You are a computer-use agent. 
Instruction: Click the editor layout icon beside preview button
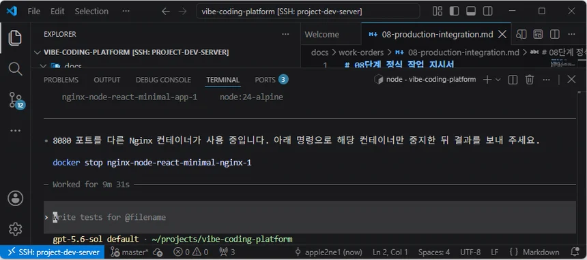coord(538,34)
